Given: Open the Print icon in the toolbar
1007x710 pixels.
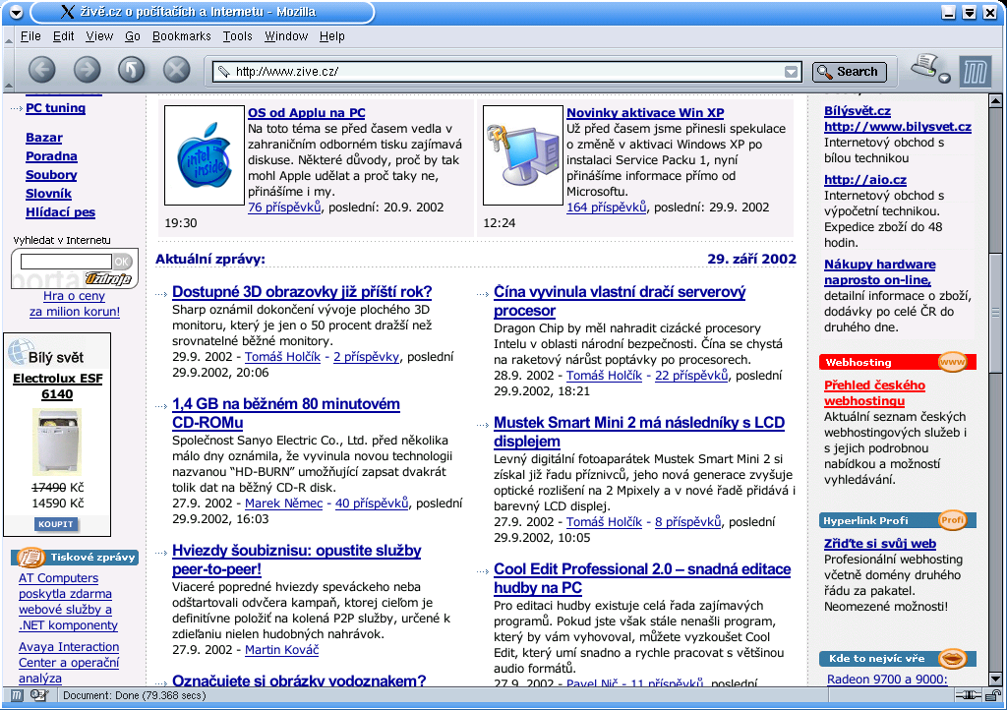Looking at the screenshot, I should click(x=925, y=66).
